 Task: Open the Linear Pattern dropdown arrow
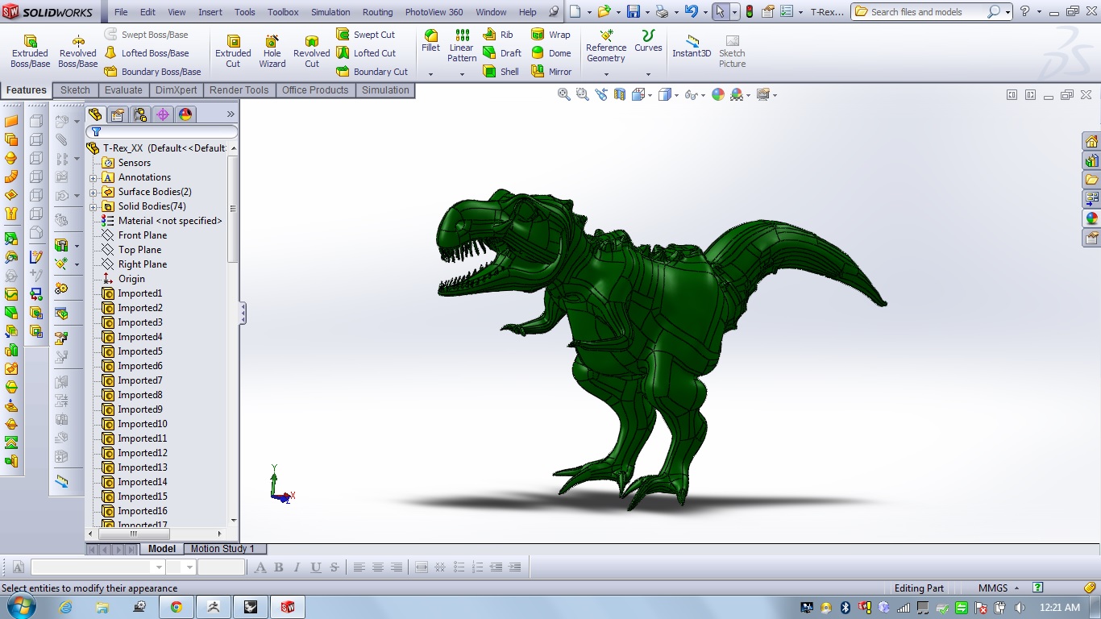[462, 74]
